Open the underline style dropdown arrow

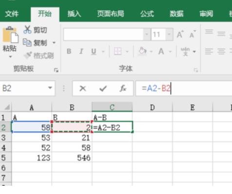(x=103, y=52)
